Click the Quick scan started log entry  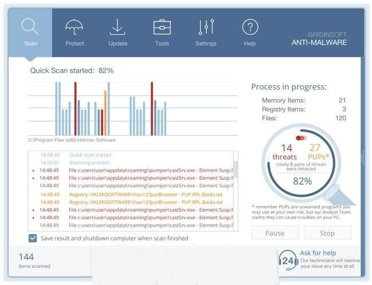[x=90, y=155]
